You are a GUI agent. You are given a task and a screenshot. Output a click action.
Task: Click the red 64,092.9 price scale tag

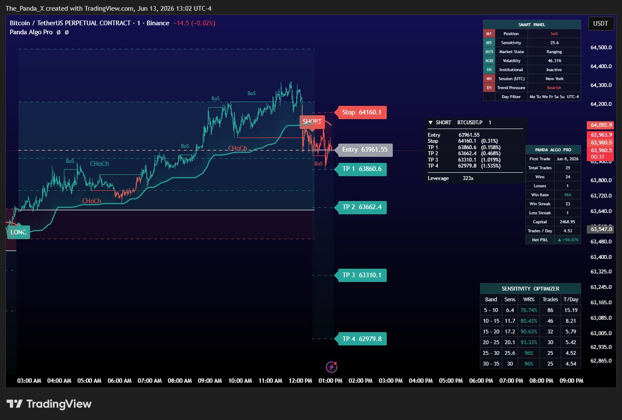600,125
